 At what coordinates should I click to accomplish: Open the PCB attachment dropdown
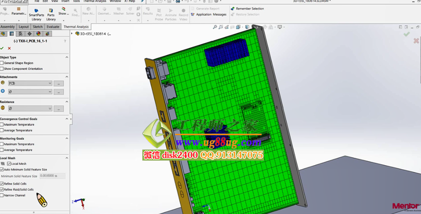tap(30, 83)
